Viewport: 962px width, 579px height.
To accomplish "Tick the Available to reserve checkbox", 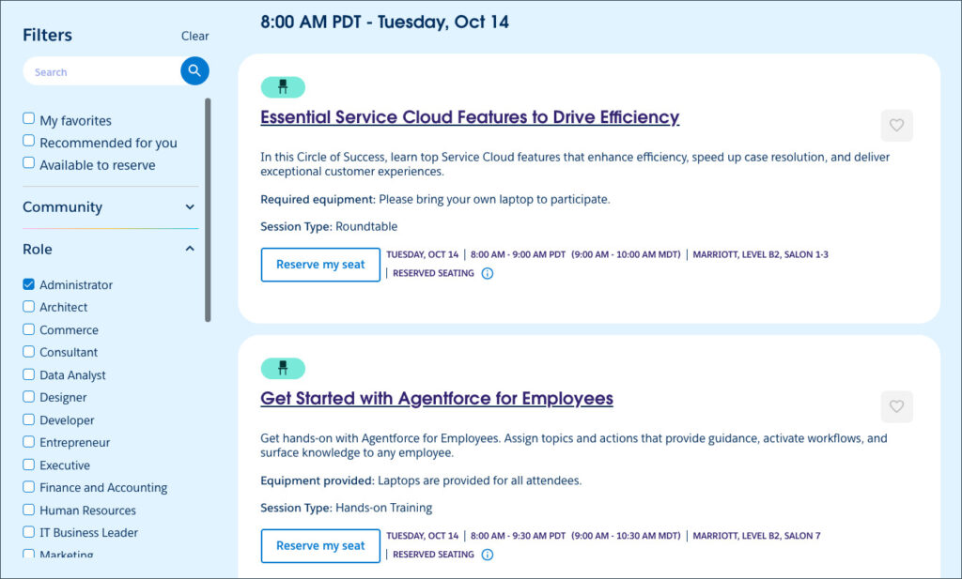I will (x=29, y=164).
